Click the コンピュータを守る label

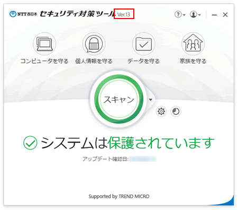[x=44, y=61]
